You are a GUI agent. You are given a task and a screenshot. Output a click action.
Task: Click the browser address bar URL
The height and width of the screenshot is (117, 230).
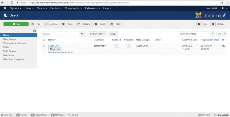[x=79, y=3]
